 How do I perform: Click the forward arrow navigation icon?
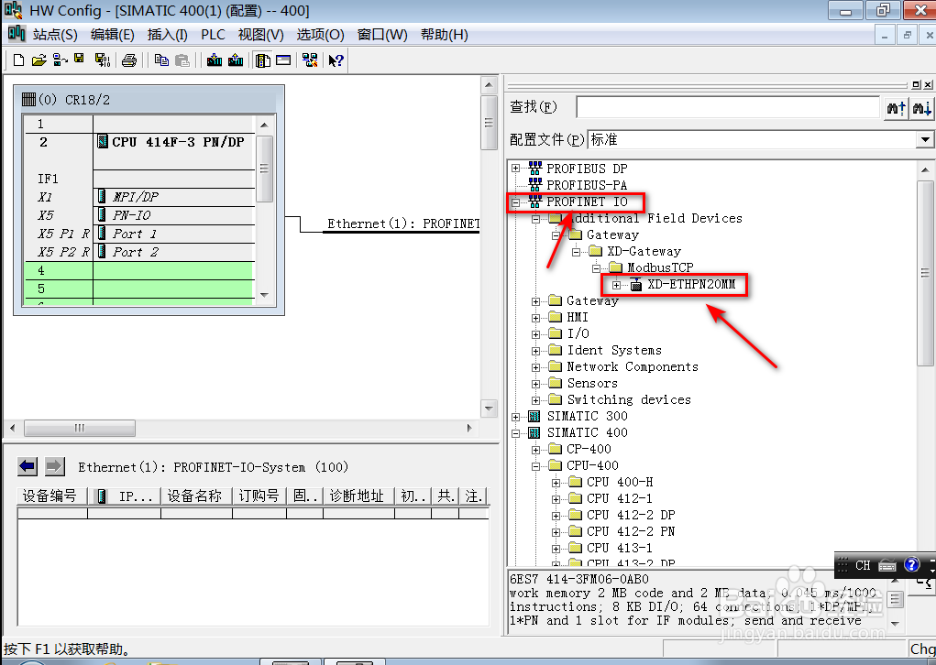(54, 466)
